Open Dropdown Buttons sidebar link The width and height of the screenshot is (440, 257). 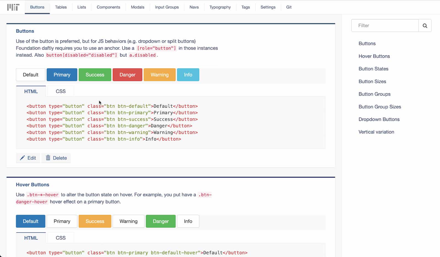point(379,119)
